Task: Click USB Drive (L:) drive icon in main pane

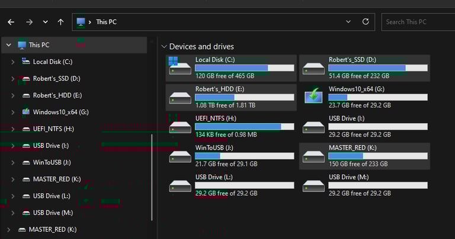Action: pyautogui.click(x=180, y=186)
